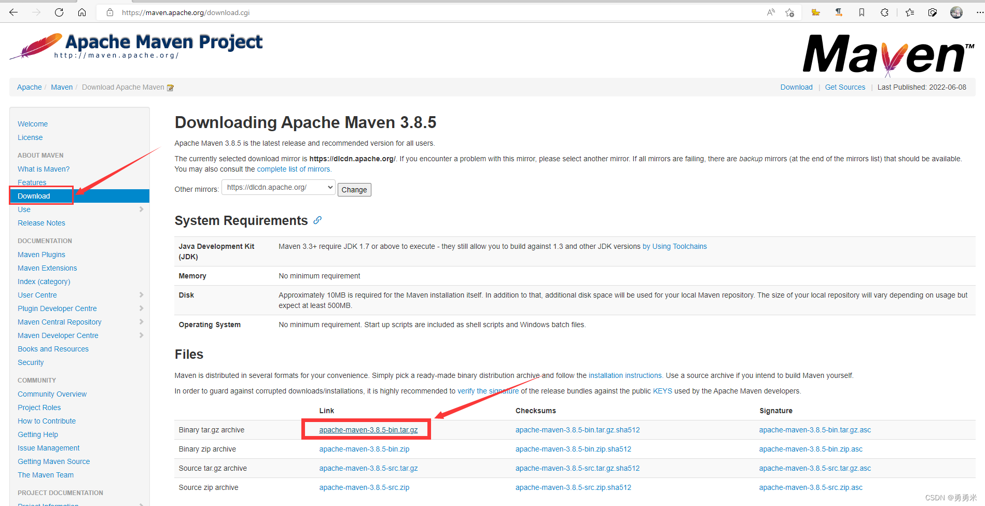Download apache-maven-3.8.5-src.zip
The width and height of the screenshot is (985, 506).
[365, 487]
